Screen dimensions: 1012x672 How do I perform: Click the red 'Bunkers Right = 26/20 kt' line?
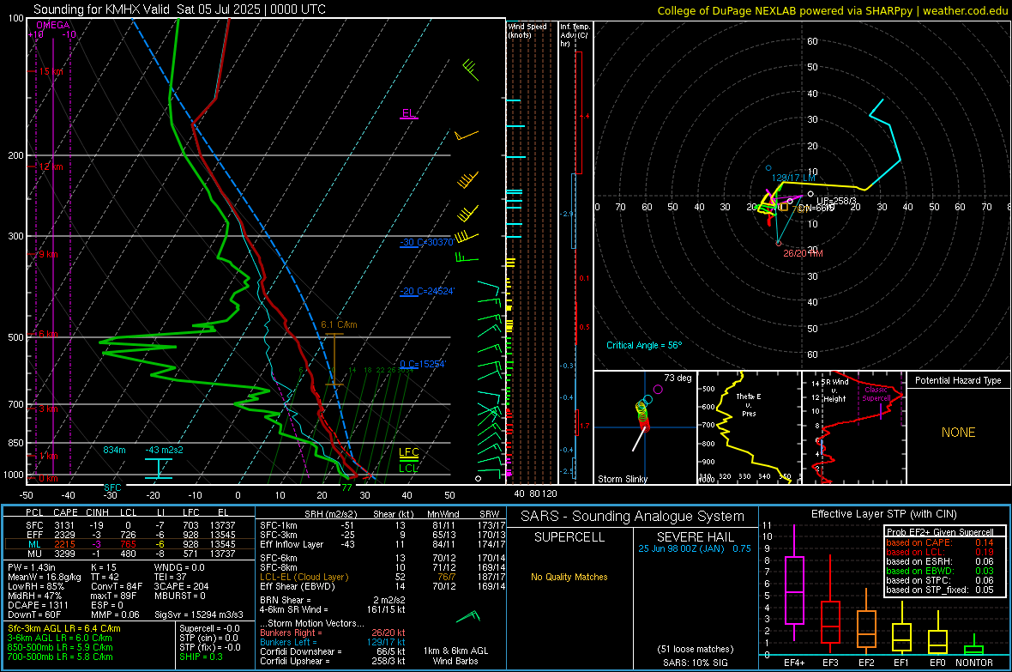point(333,633)
